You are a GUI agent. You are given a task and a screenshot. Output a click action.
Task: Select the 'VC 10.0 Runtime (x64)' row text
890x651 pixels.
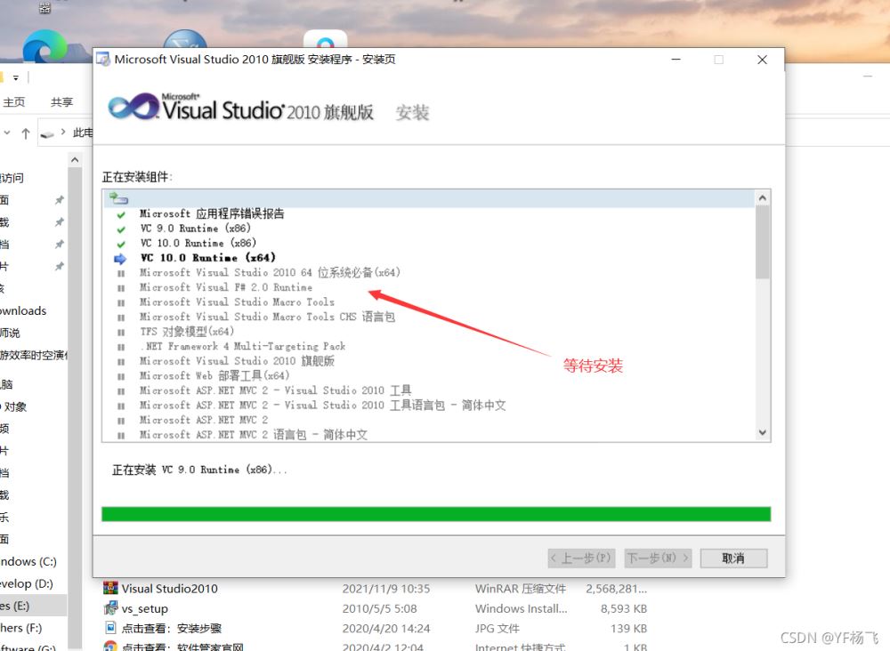point(207,258)
